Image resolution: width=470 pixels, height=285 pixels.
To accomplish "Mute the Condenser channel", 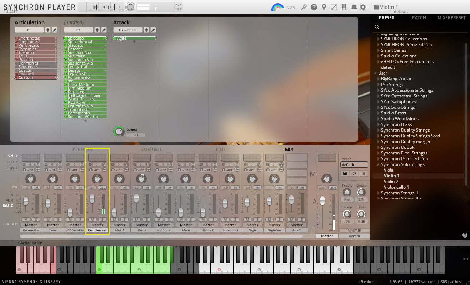I will (x=92, y=219).
